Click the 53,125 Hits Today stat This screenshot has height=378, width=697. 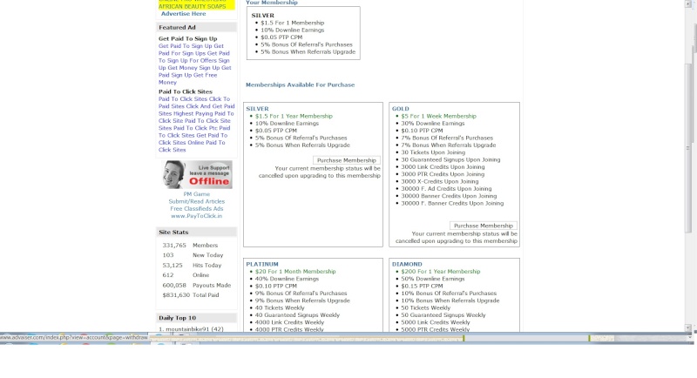coord(192,265)
